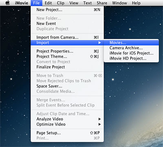Open Project Theme… option
163x147 pixels.
tap(67, 57)
